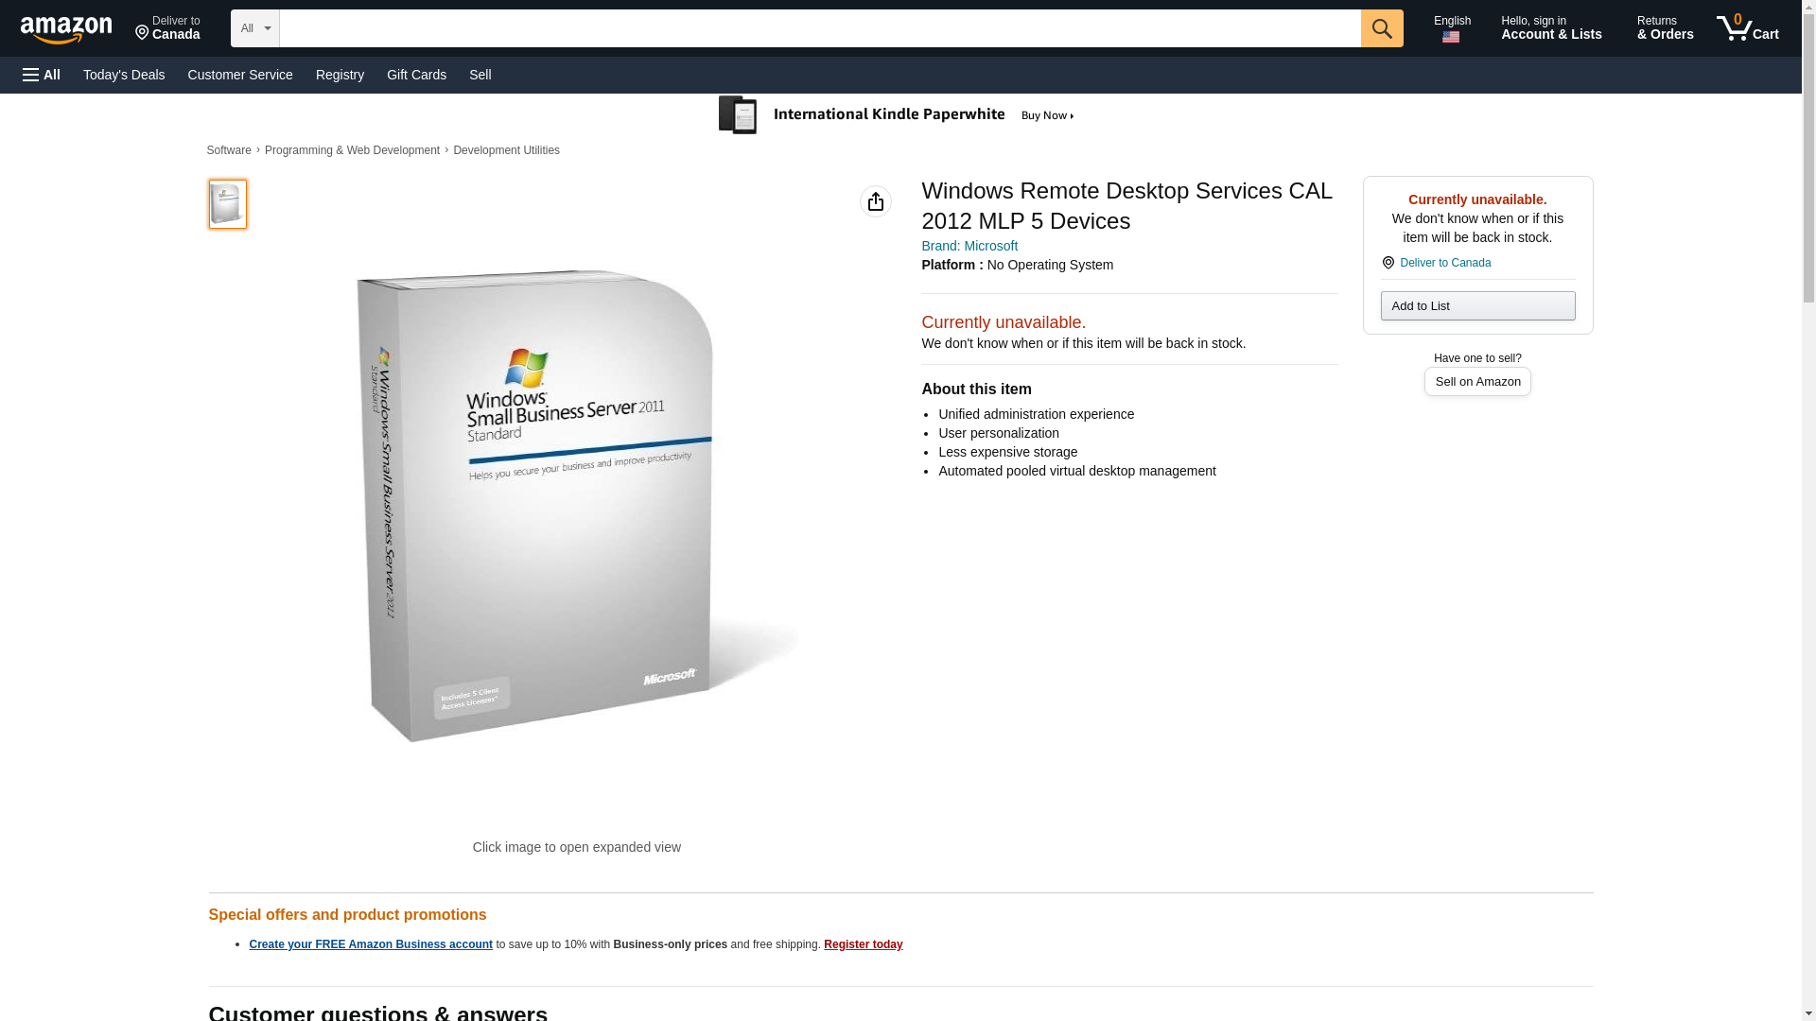
Task: Click the share icon on the product image
Action: tap(875, 201)
